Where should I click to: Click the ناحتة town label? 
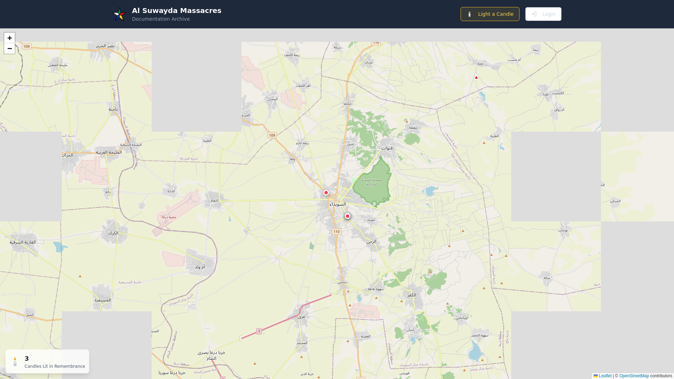pyautogui.click(x=113, y=109)
